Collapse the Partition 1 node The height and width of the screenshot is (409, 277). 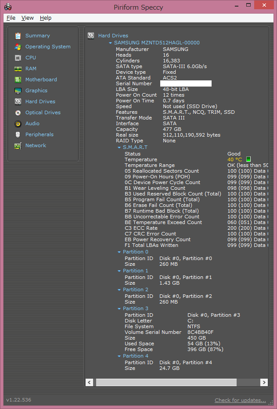point(119,271)
